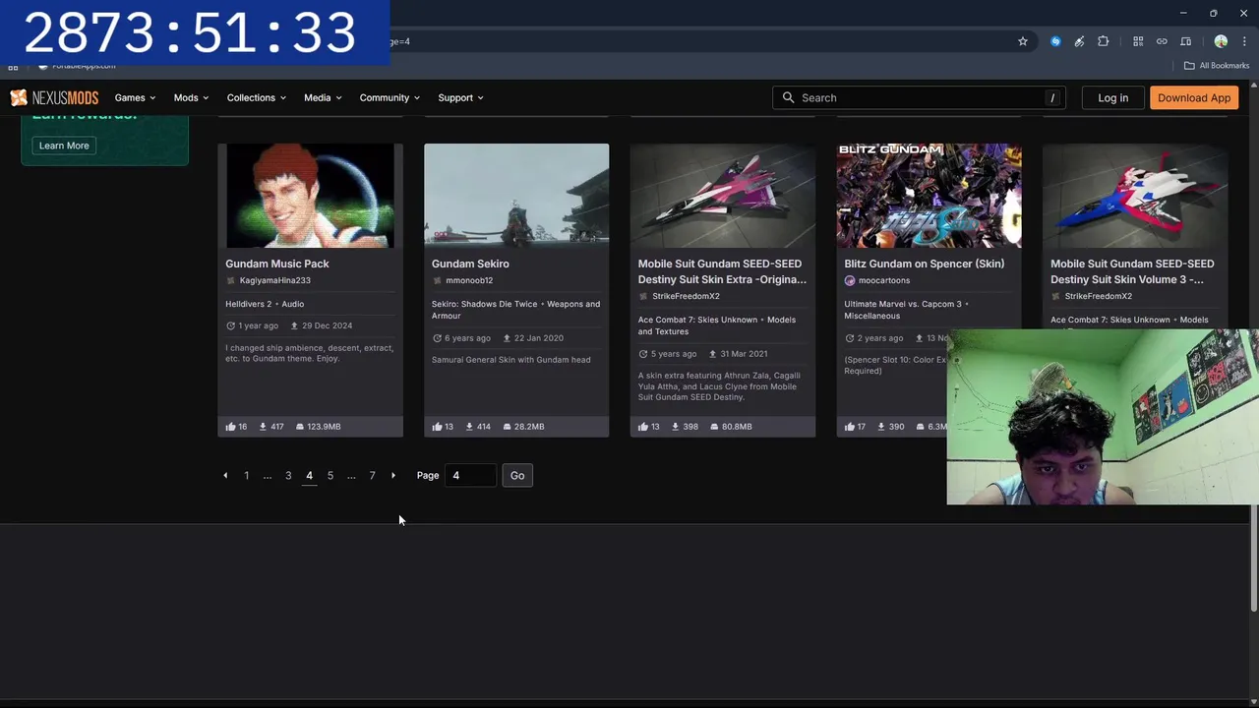Click the endorsements thumb icon on Gundam Music Pack
1259x708 pixels.
tap(230, 427)
